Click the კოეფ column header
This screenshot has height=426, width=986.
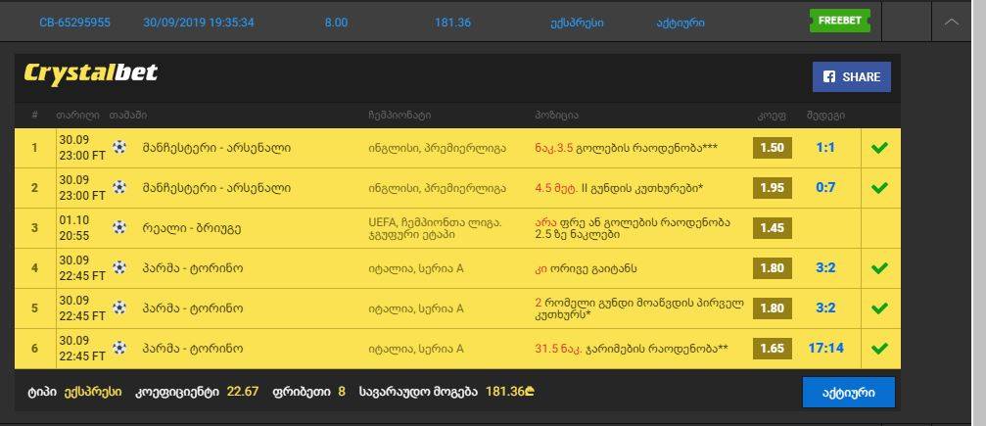pyautogui.click(x=771, y=116)
